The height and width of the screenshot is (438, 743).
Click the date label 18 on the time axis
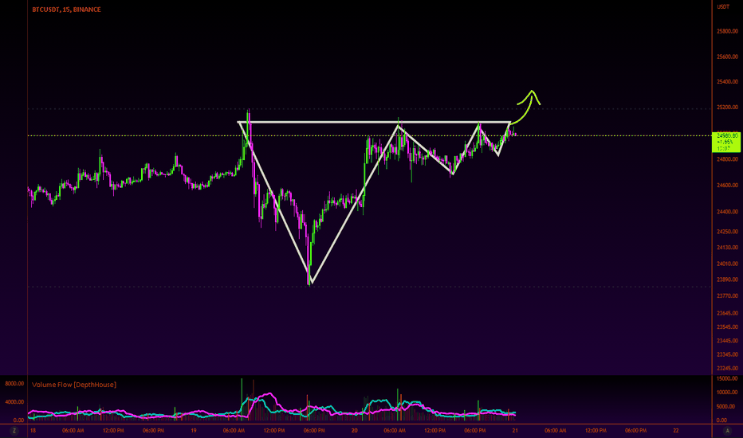33,430
